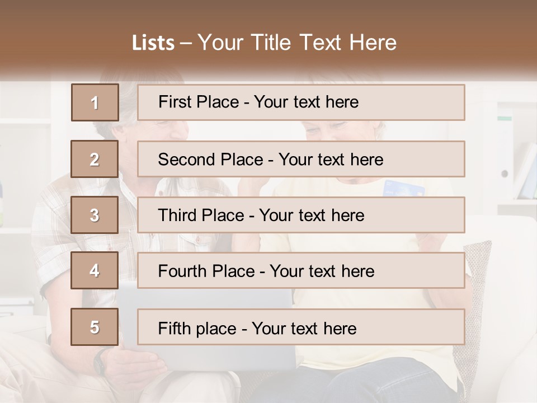Click "Third Place - Your text here" box
The image size is (537, 403).
[x=301, y=215]
